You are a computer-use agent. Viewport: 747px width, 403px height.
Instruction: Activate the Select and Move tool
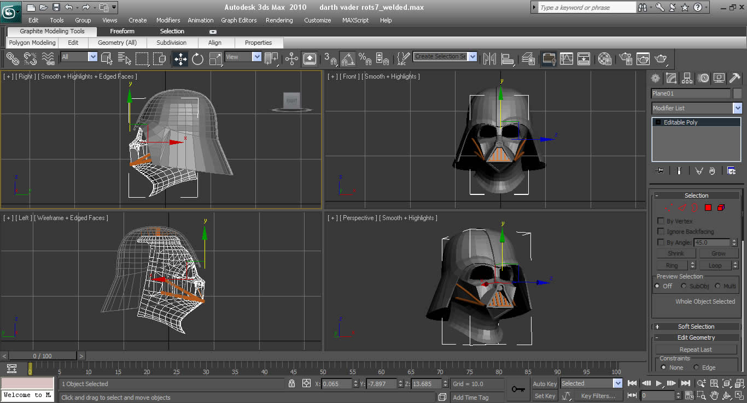pyautogui.click(x=180, y=58)
